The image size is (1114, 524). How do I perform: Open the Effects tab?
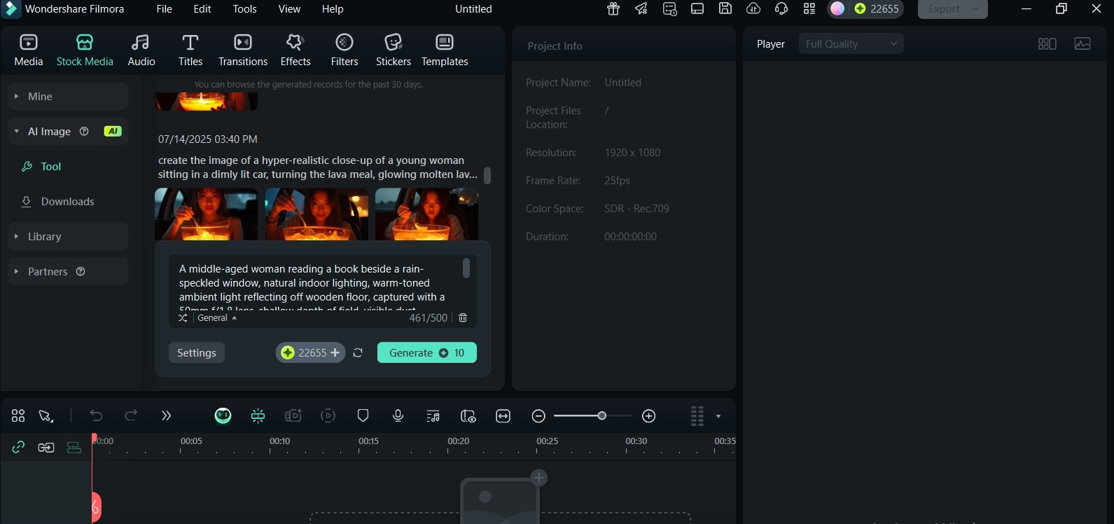295,50
